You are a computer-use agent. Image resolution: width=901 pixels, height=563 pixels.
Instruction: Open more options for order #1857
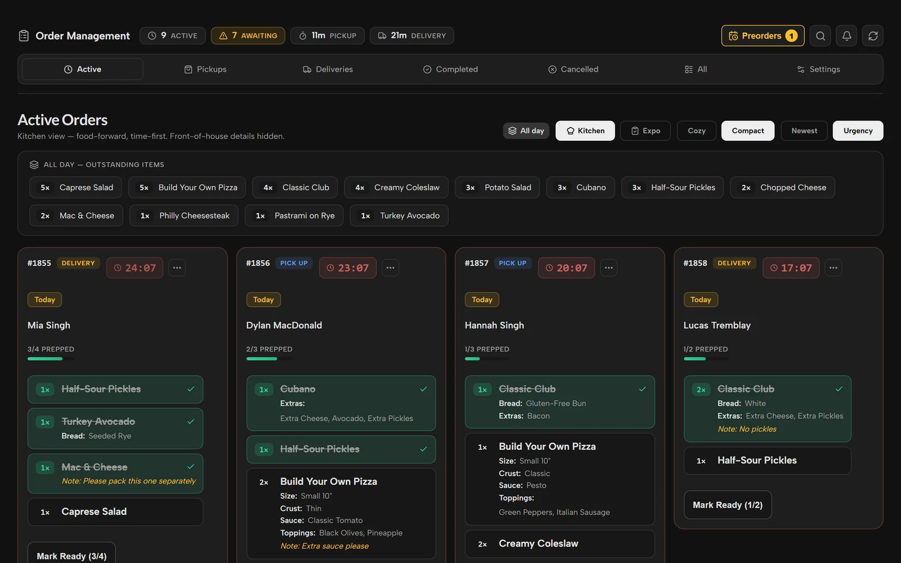[x=609, y=268]
